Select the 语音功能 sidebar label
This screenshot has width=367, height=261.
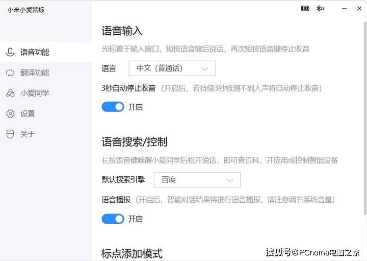[35, 52]
